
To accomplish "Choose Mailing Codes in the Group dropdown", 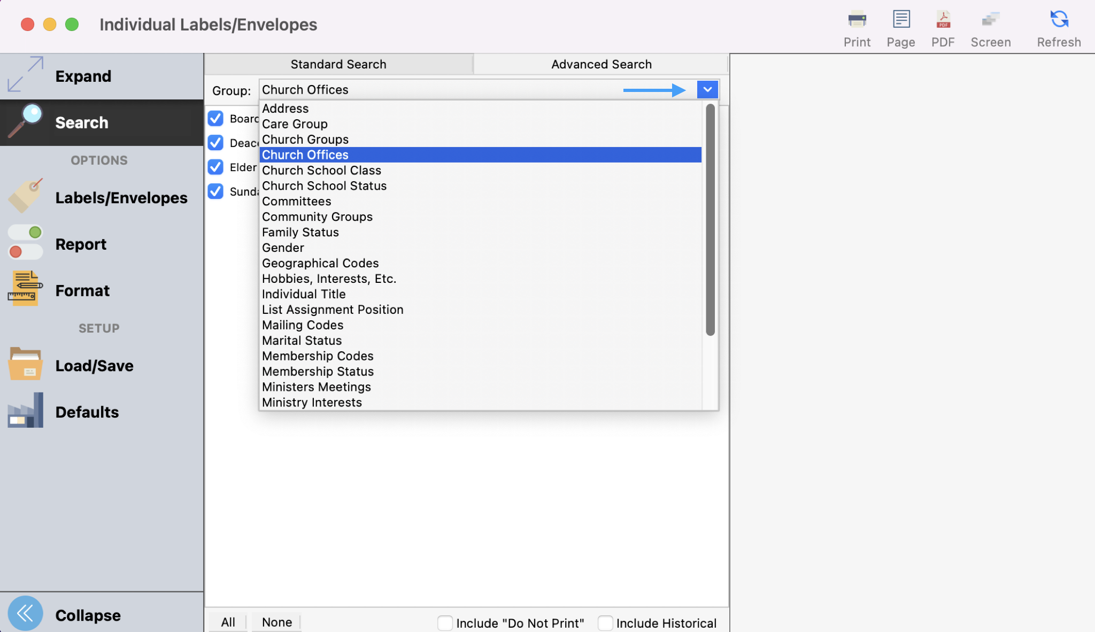I will tap(302, 325).
